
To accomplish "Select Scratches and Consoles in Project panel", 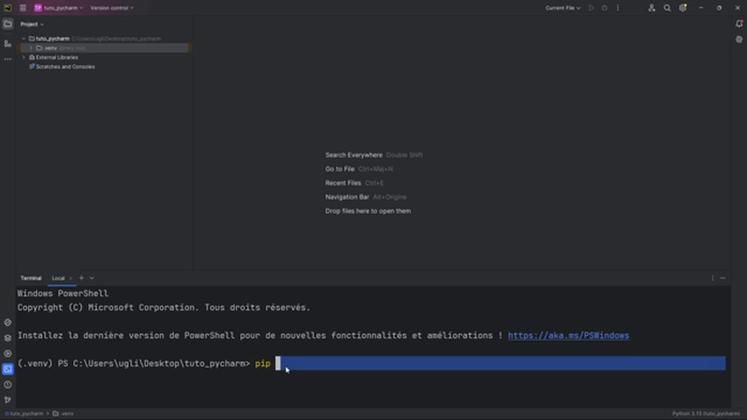I will pos(65,66).
